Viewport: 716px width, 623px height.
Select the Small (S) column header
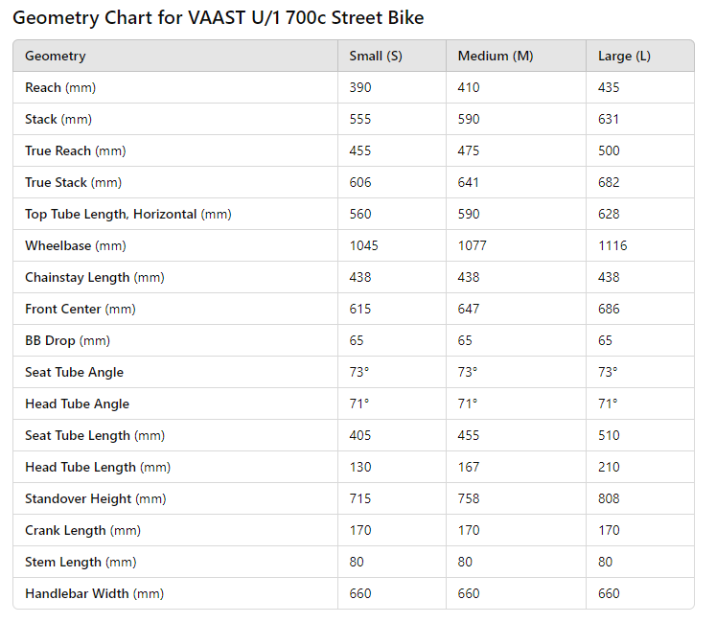tap(376, 56)
